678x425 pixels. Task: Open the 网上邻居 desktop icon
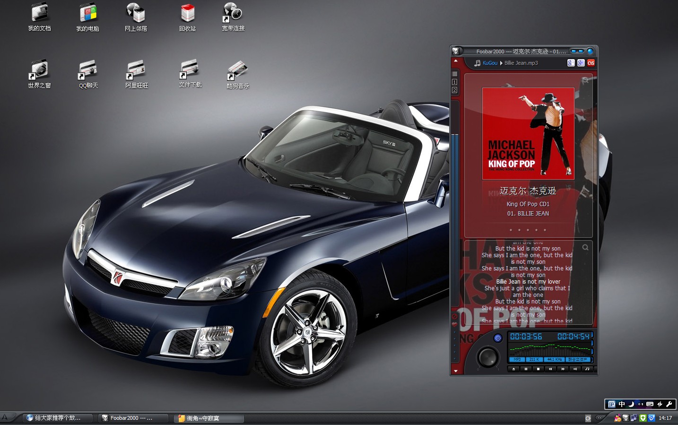[x=136, y=17]
